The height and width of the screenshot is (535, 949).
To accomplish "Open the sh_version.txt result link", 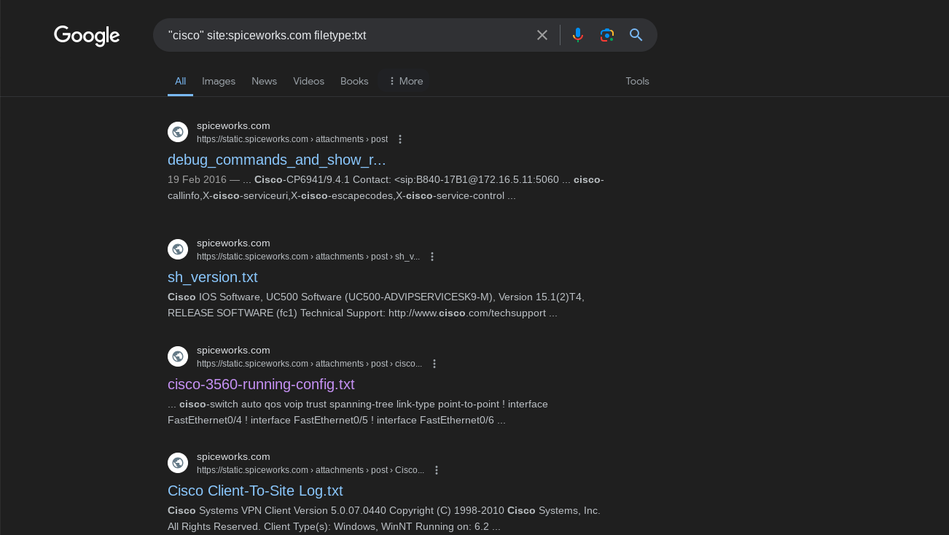I will coord(213,277).
